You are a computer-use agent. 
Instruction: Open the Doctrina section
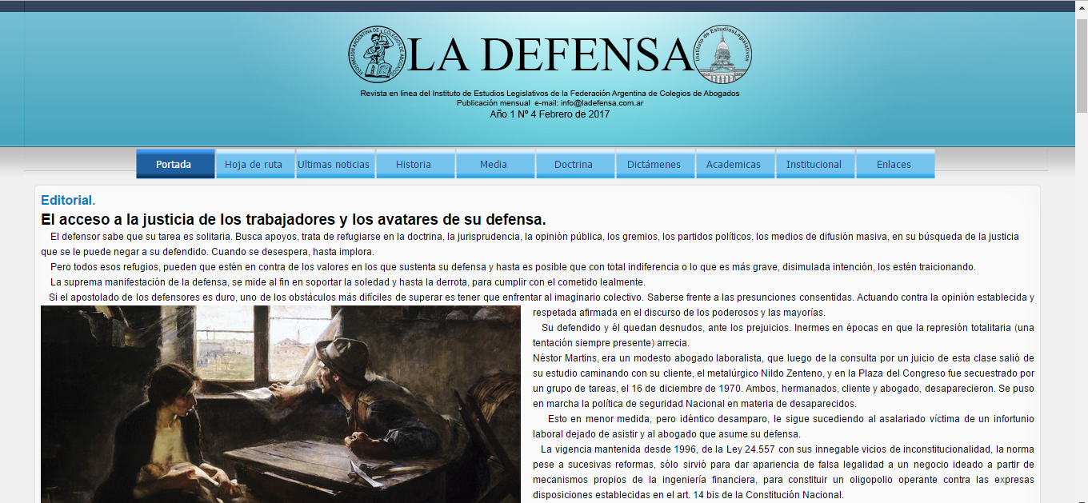(x=574, y=164)
